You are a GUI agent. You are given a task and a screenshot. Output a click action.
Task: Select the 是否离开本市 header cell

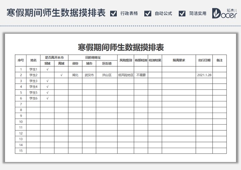point(54,58)
